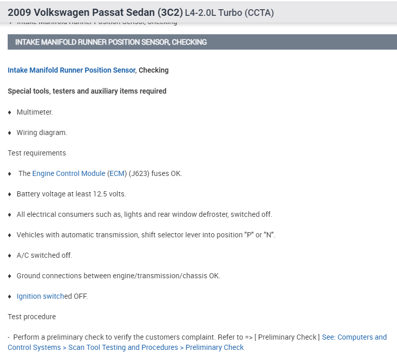Follow the Engine Control Module link
397x356 pixels.
coord(69,173)
